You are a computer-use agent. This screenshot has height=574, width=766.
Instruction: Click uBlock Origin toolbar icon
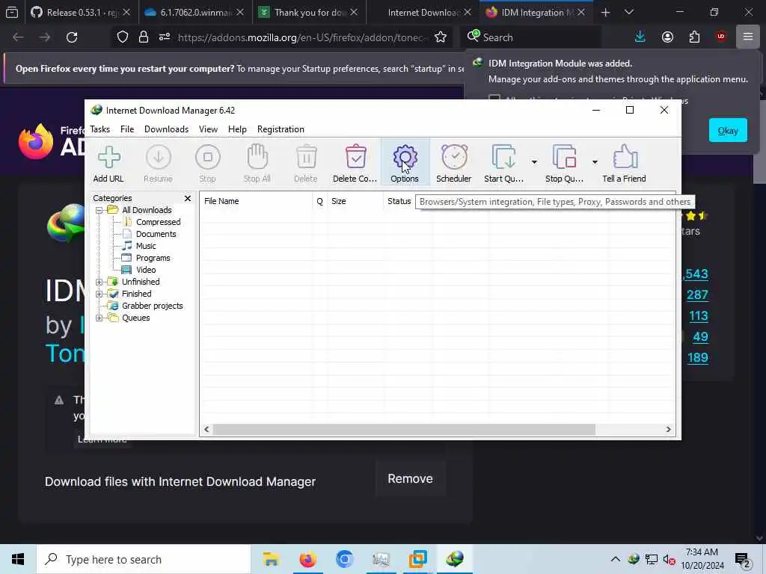[x=721, y=37]
